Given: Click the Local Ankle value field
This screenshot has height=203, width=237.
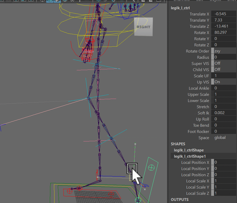Looking at the screenshot, I should (x=224, y=88).
